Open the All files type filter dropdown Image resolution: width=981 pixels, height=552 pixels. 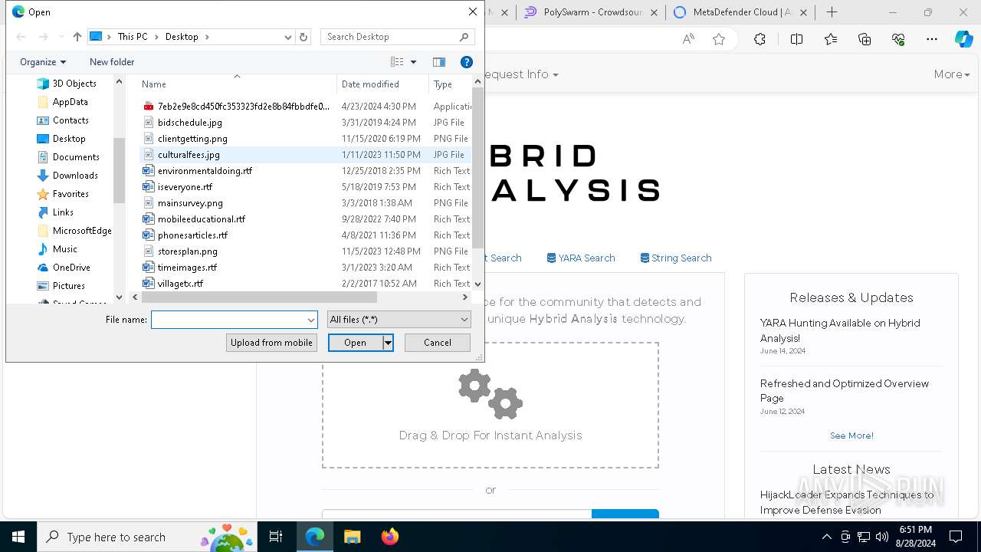point(399,320)
